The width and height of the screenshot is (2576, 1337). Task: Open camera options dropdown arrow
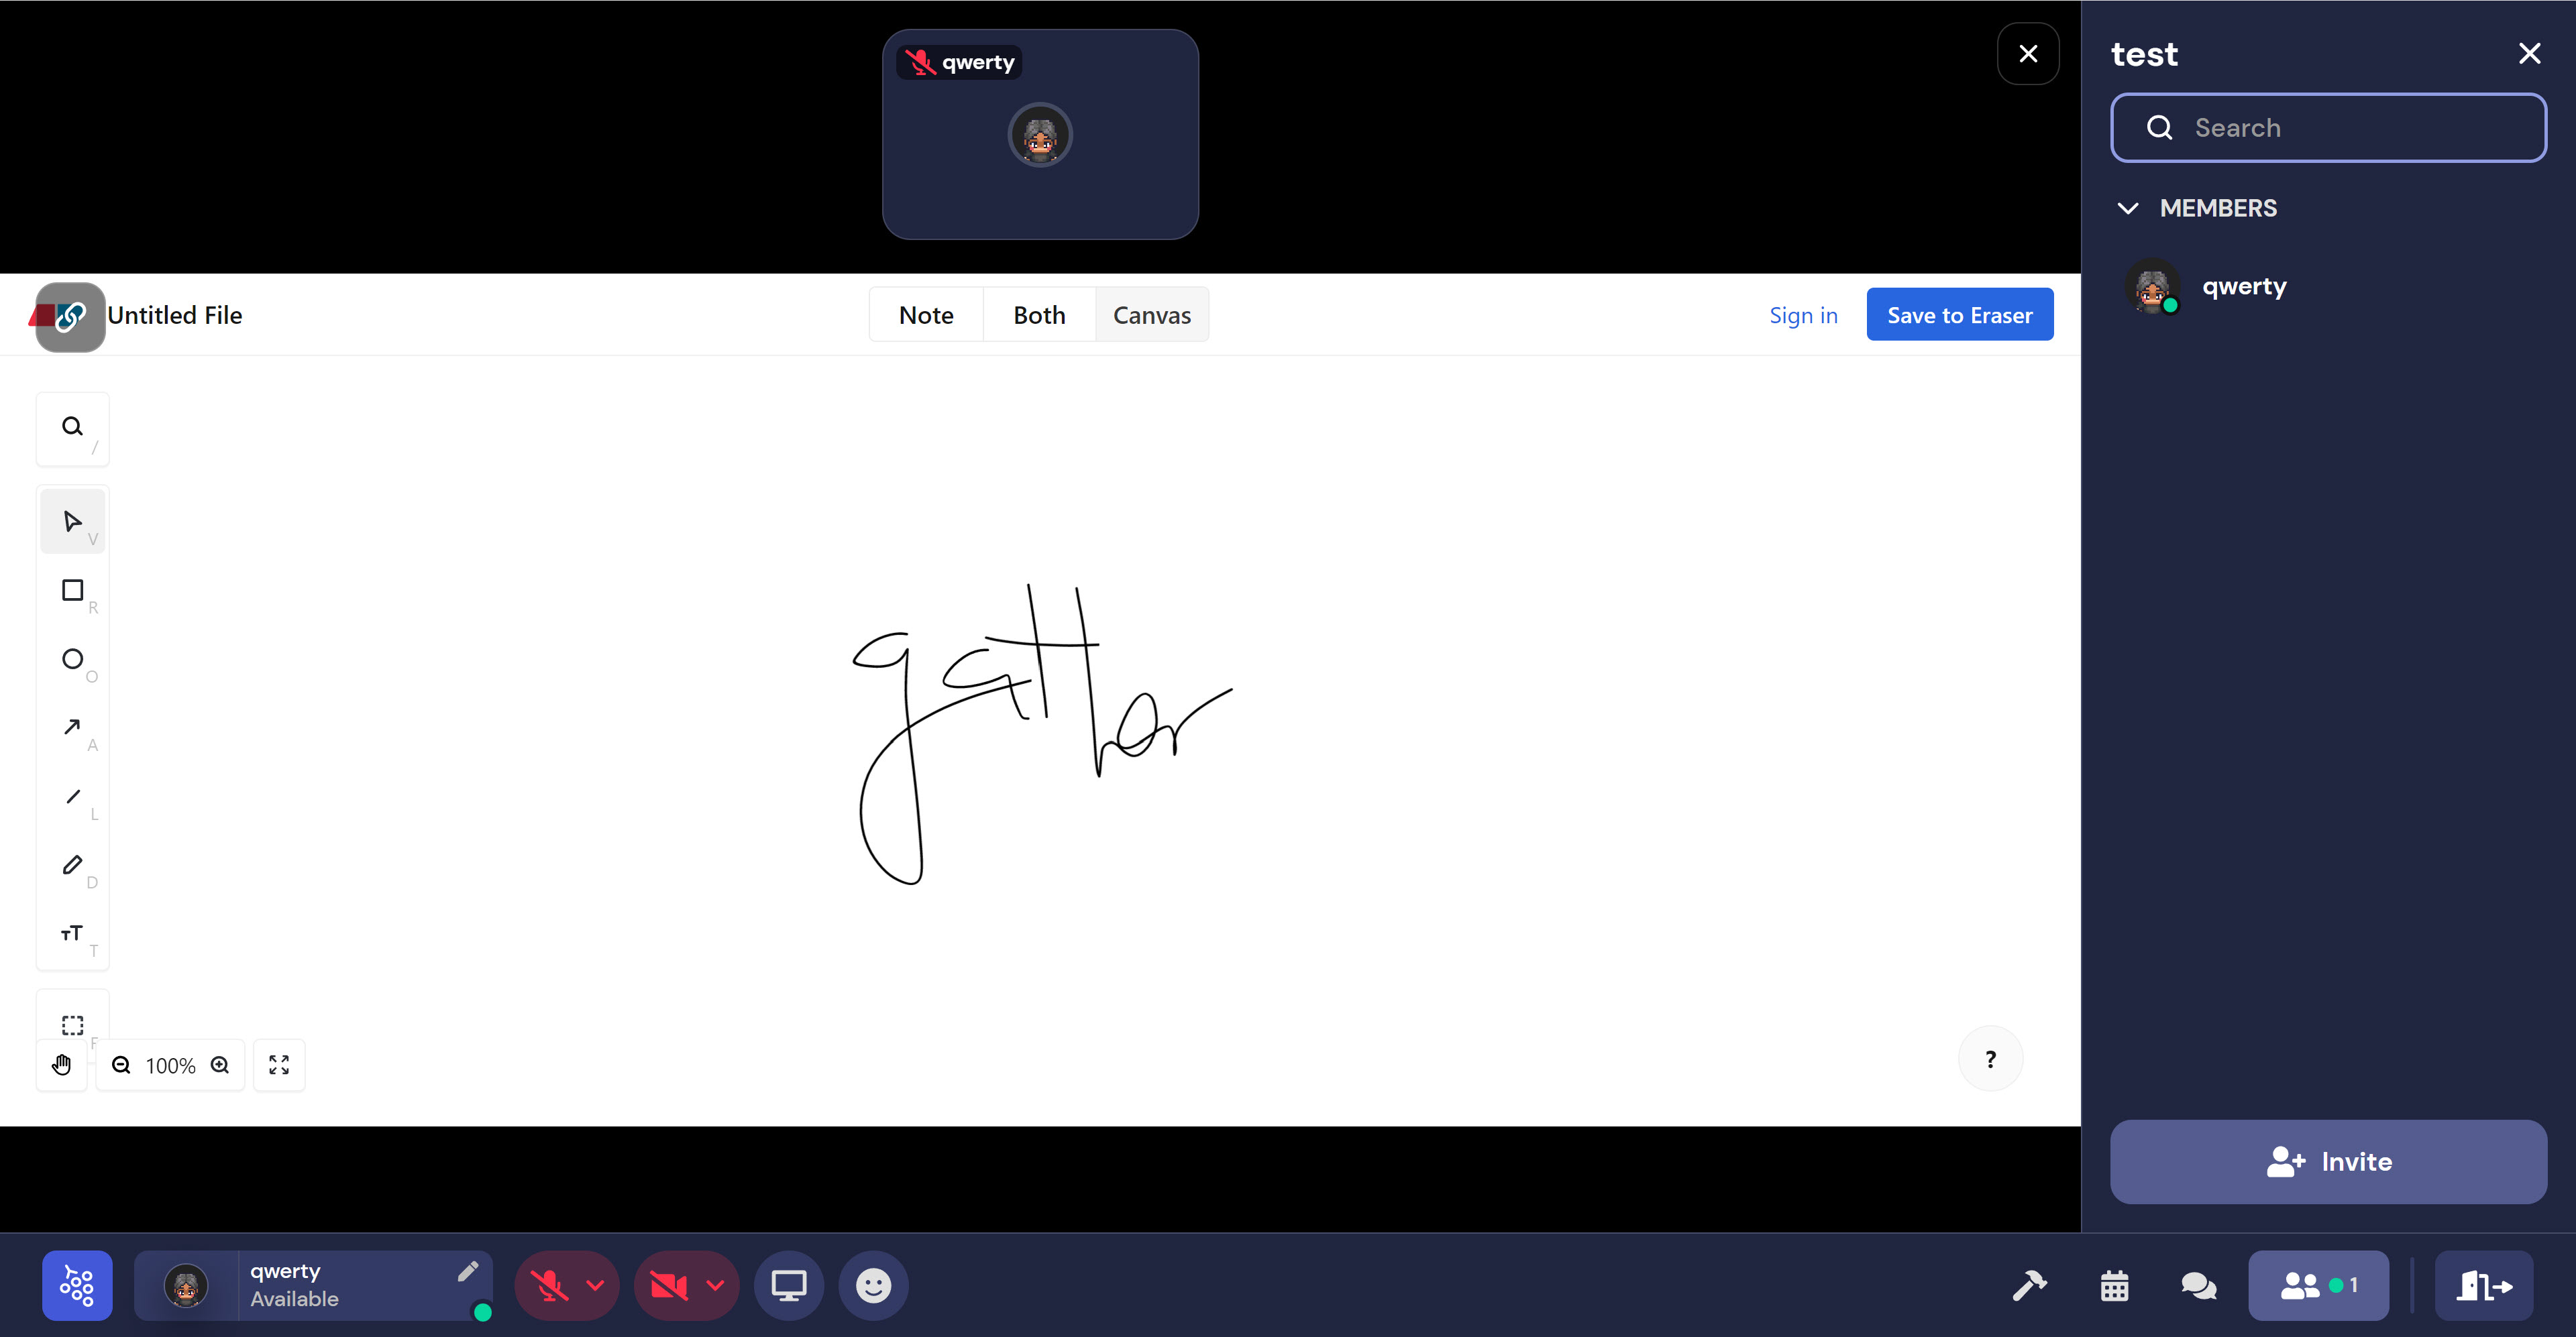[715, 1285]
